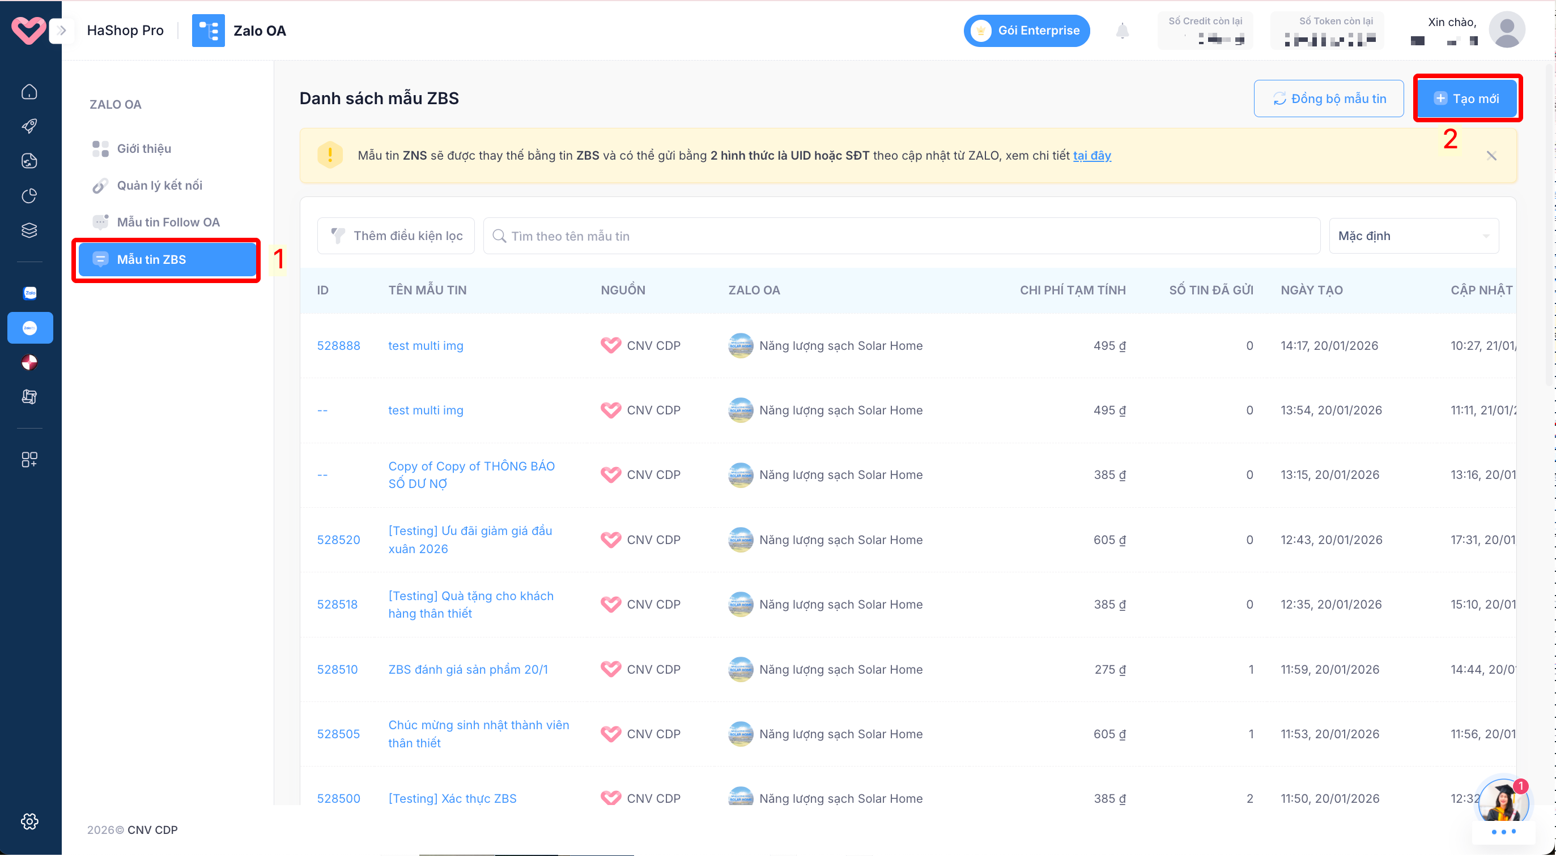Click the pie chart reports sidebar icon
Screen dimensions: 1556x856
[x=29, y=195]
